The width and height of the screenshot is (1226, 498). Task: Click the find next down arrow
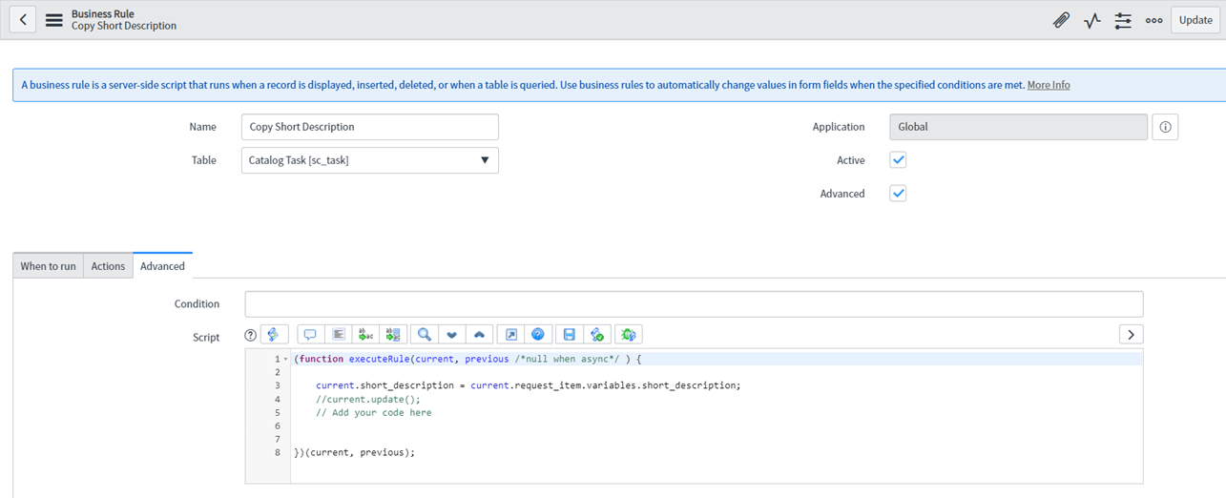pyautogui.click(x=452, y=335)
